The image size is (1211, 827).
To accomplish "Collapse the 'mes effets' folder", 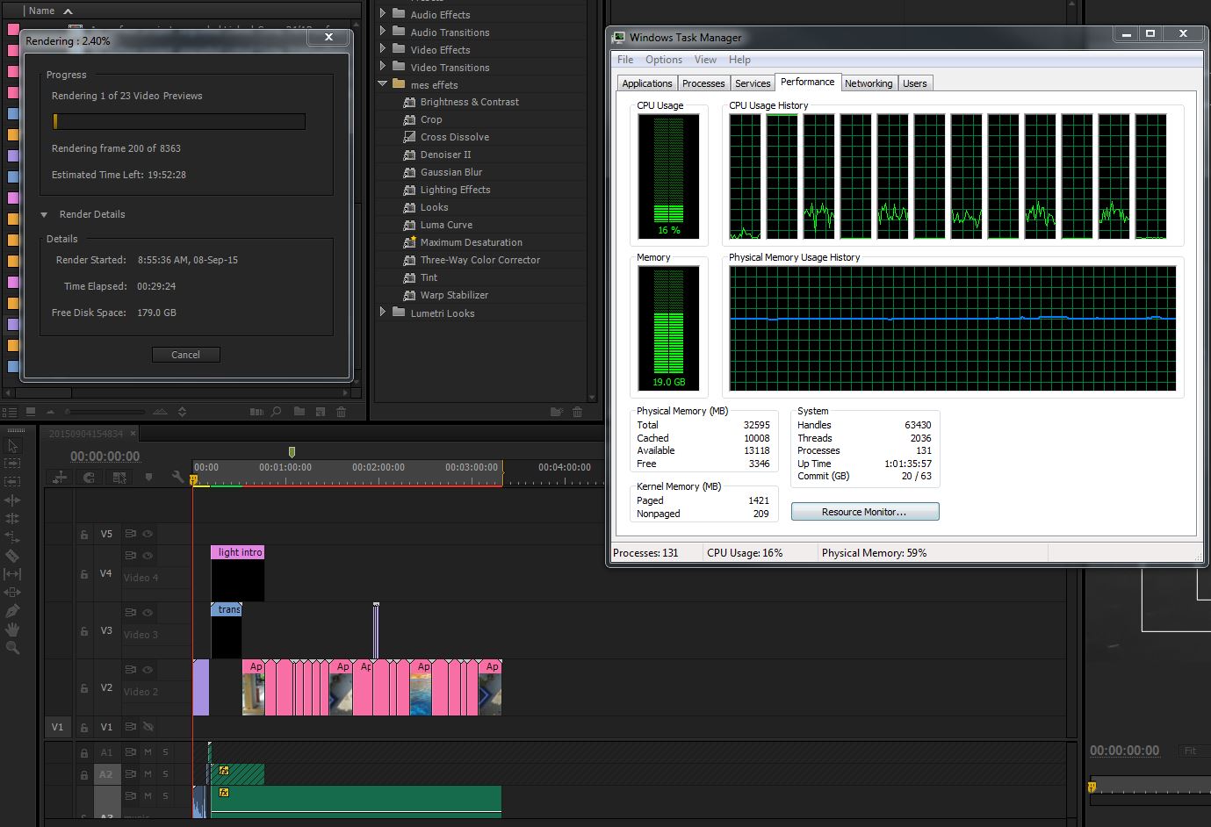I will [383, 85].
